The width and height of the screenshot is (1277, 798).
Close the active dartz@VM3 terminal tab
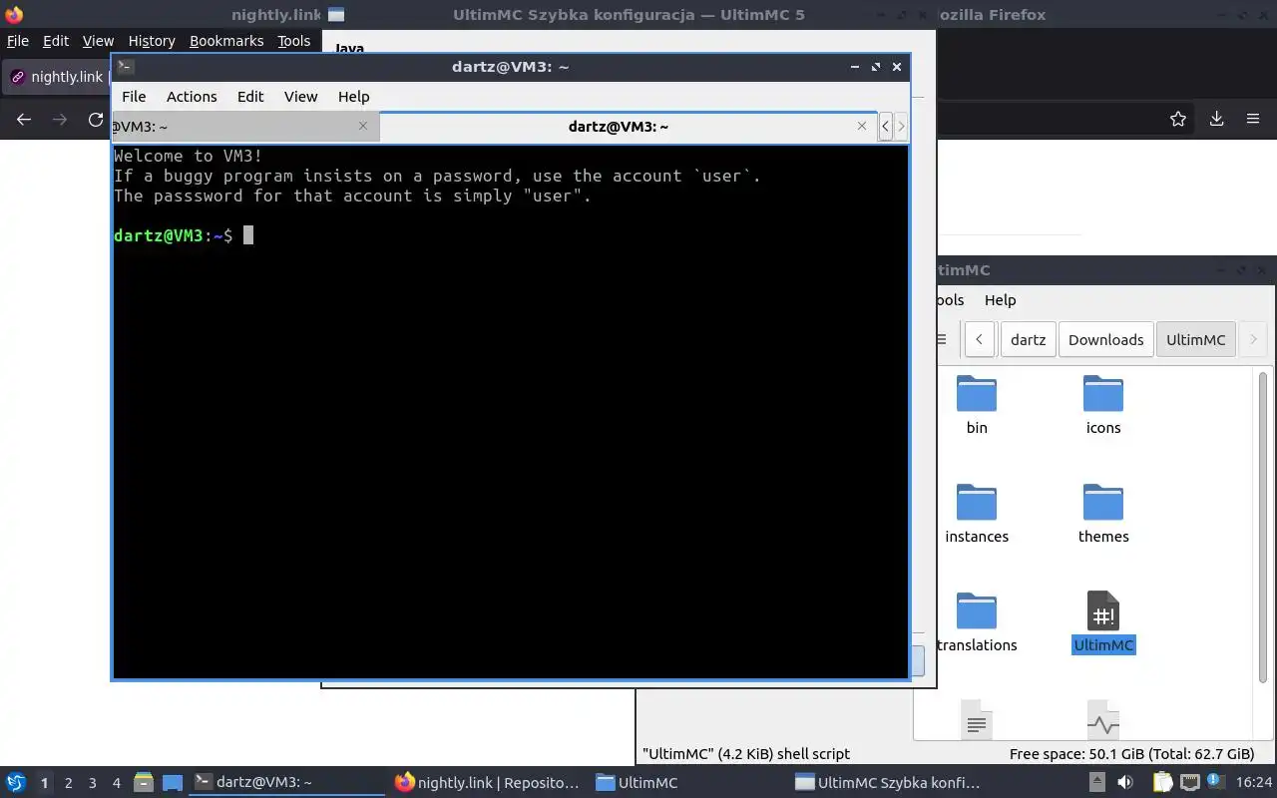[x=862, y=126]
